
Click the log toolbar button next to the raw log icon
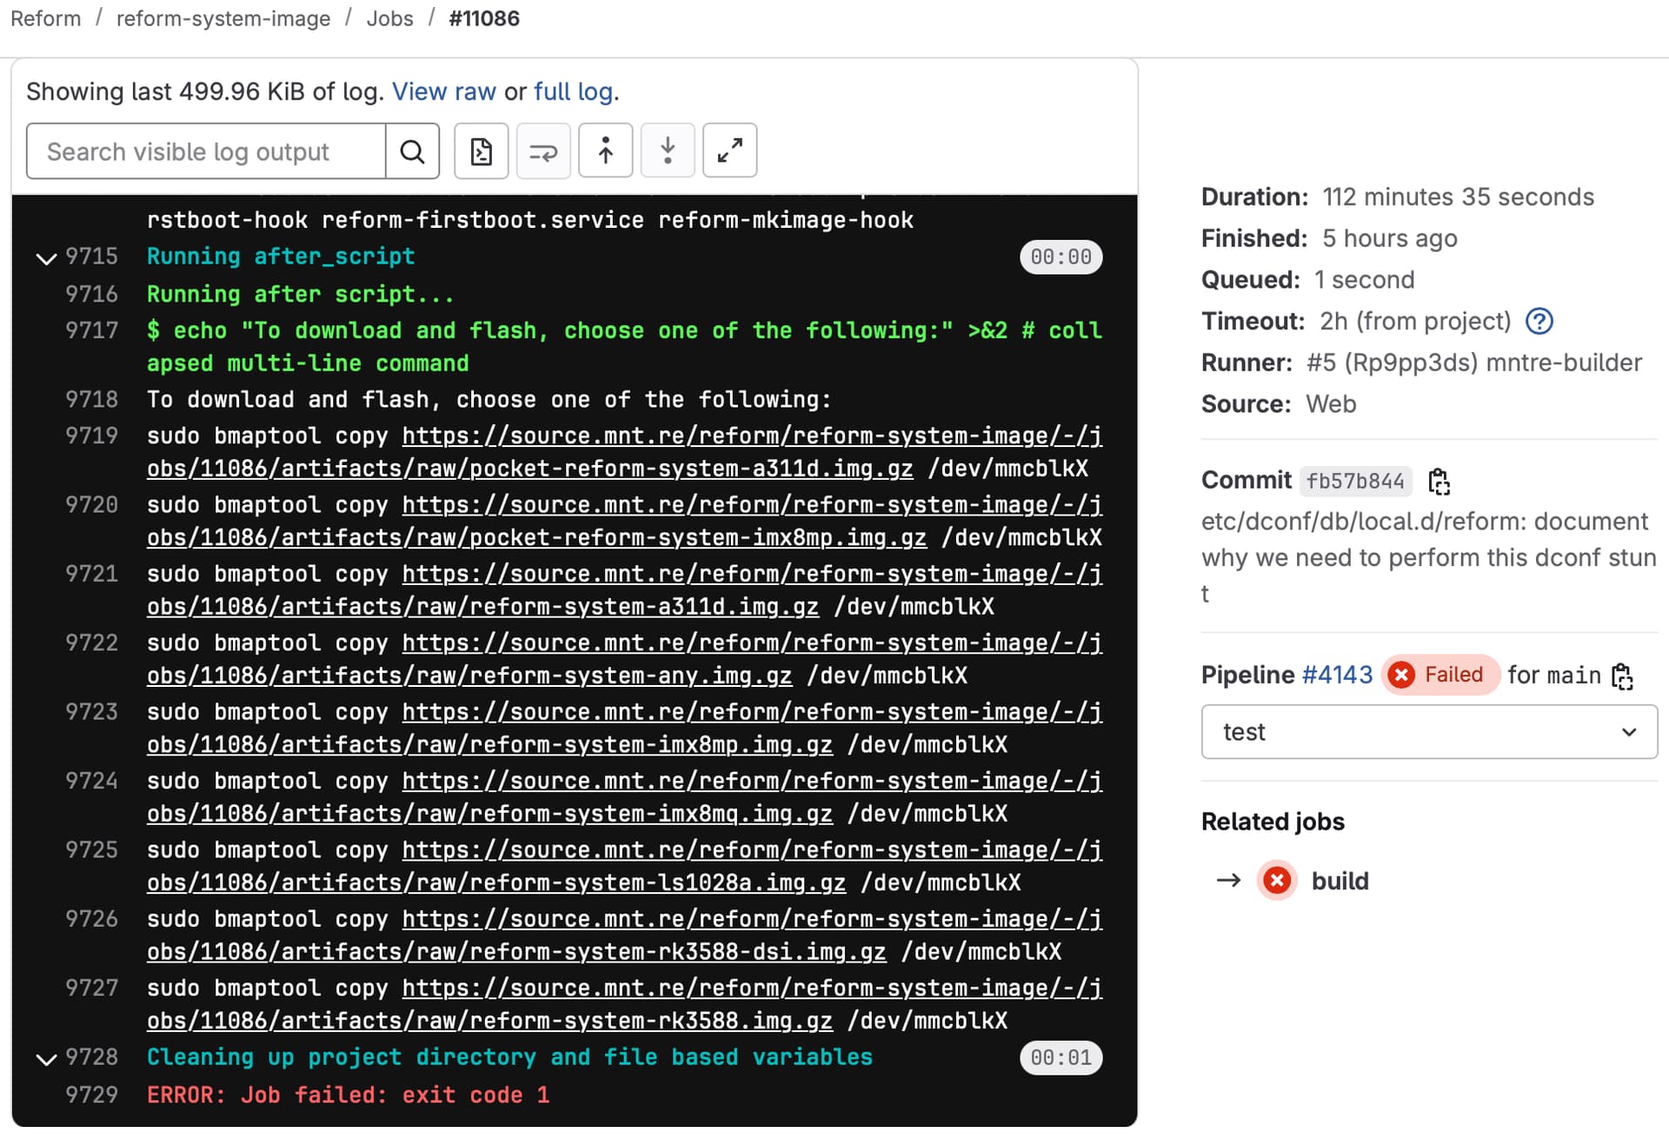click(x=543, y=151)
